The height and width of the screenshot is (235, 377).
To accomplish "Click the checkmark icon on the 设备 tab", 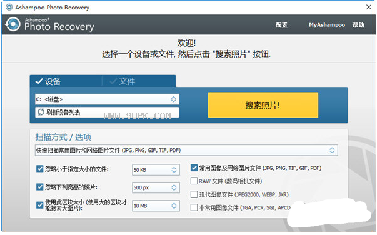I will pos(39,81).
